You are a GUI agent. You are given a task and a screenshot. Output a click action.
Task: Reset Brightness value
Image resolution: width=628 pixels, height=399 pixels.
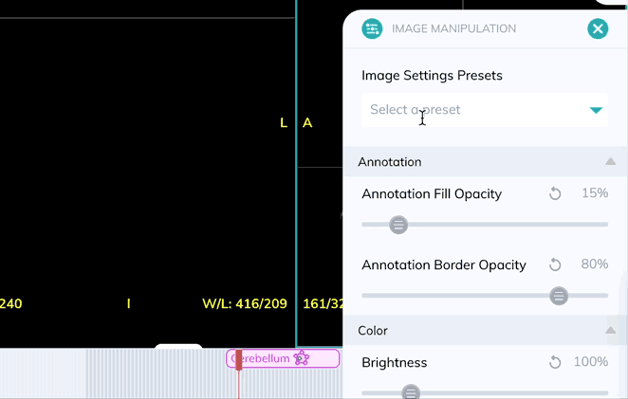[x=555, y=363]
